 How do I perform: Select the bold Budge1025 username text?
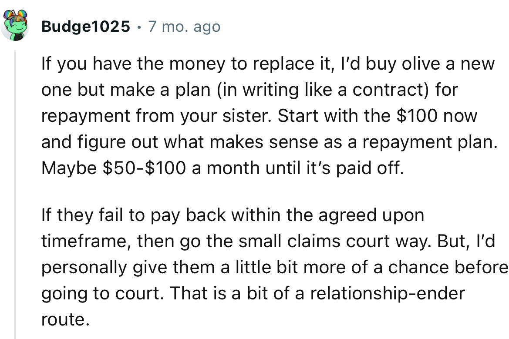click(x=85, y=26)
